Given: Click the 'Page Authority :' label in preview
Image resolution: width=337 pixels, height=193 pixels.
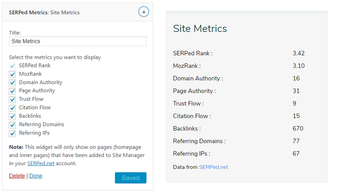Looking at the screenshot, I should [x=194, y=91].
